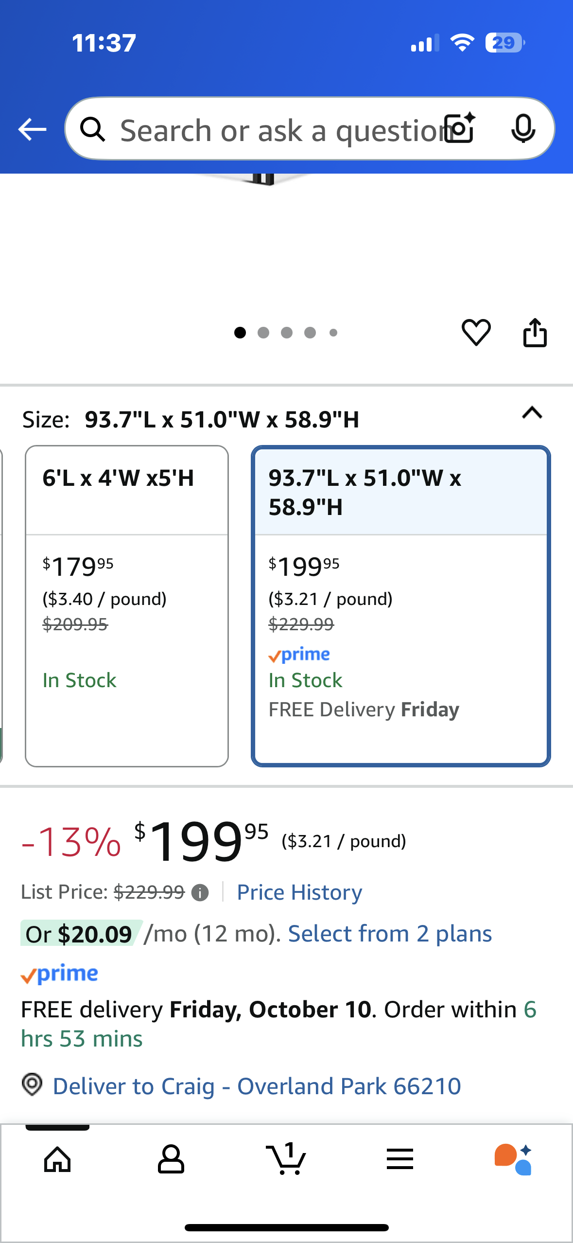Open the Price History link
Viewport: 573px width, 1243px height.
point(299,892)
